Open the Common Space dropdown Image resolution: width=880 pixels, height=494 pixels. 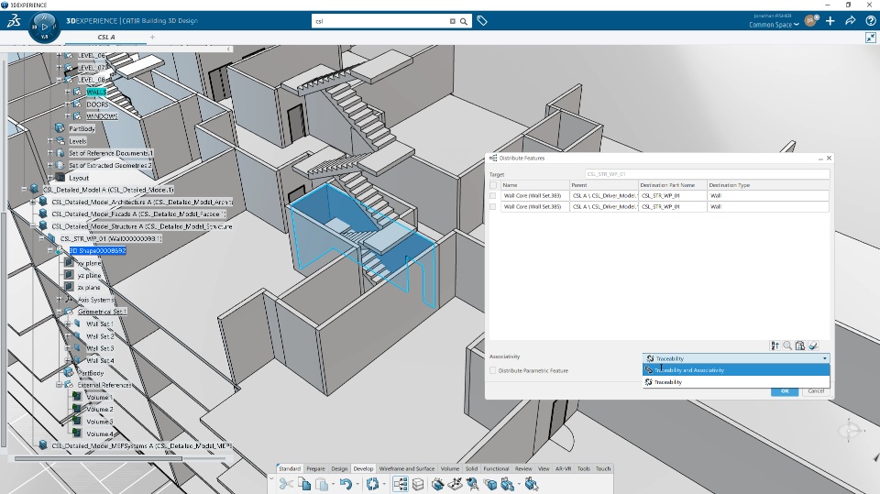pos(774,25)
